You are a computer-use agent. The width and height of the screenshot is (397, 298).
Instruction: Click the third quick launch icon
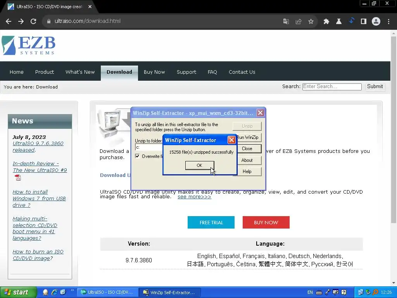[x=63, y=292]
